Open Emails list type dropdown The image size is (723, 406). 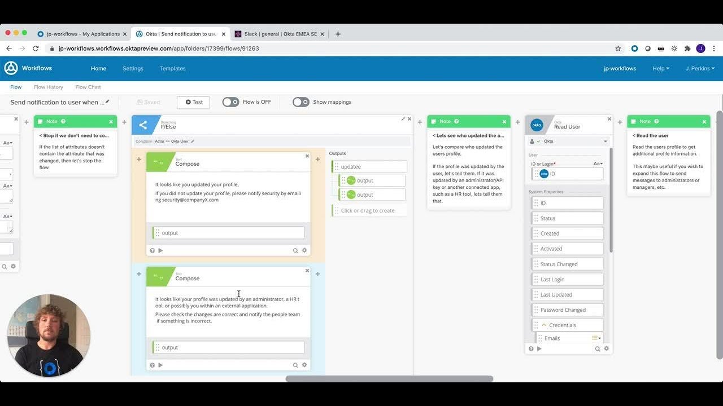point(596,338)
